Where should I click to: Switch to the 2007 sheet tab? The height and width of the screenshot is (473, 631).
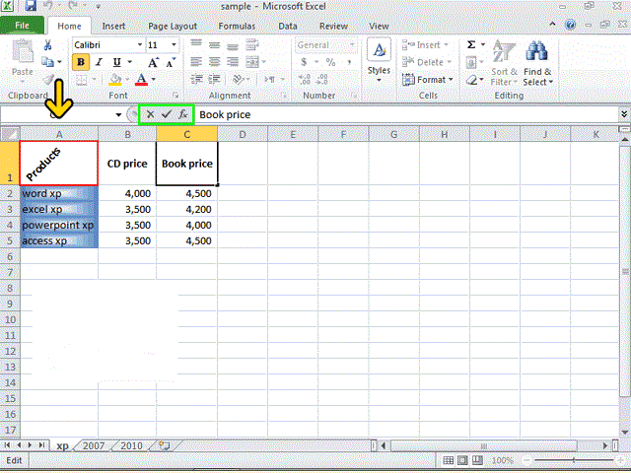click(94, 445)
